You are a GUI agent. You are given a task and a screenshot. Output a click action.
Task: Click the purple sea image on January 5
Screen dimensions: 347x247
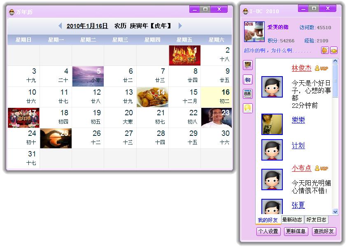[x=88, y=76]
